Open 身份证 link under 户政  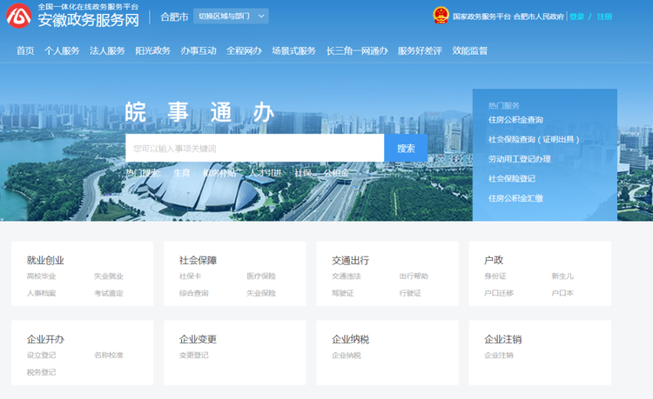coord(495,276)
